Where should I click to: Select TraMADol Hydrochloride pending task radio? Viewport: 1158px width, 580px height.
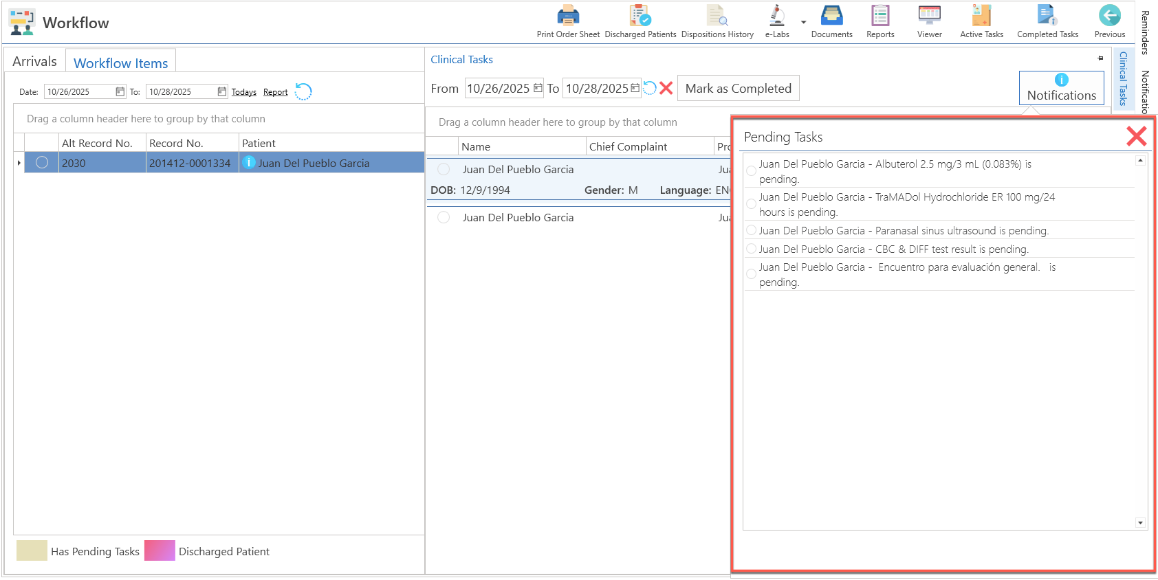tap(751, 204)
